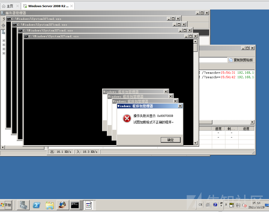Show hidden tray icons with the chevron
269x212 pixels.
(226, 205)
